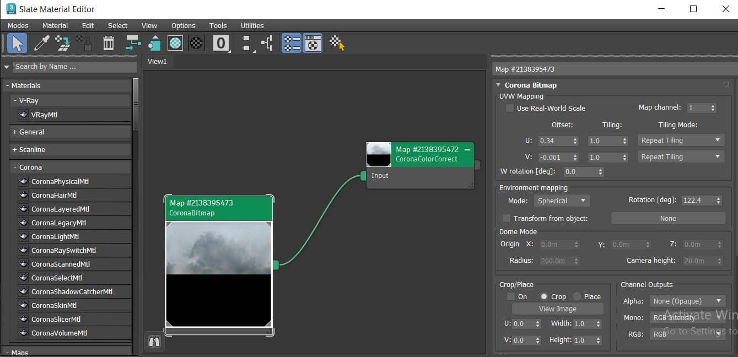Select the arrow Select tool
738x357 pixels.
pos(17,43)
